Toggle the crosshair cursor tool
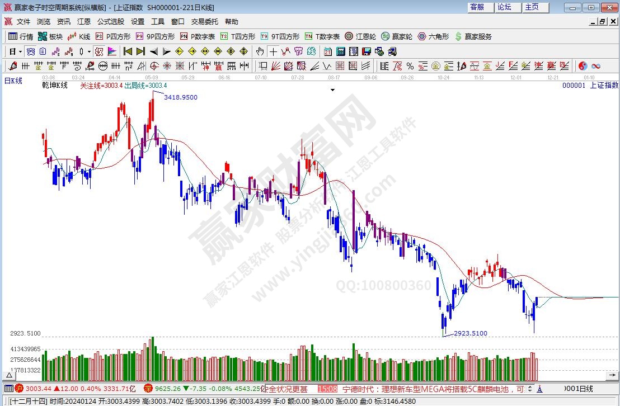The width and height of the screenshot is (620, 406). pyautogui.click(x=273, y=51)
